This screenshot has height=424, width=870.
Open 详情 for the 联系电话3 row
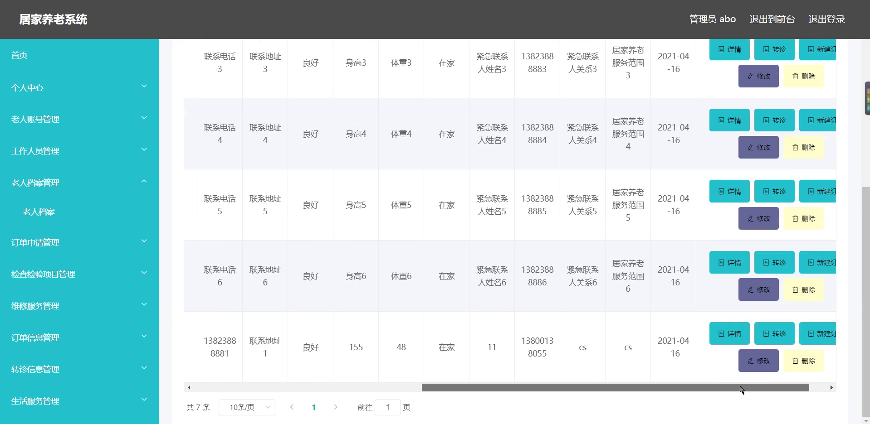click(729, 49)
